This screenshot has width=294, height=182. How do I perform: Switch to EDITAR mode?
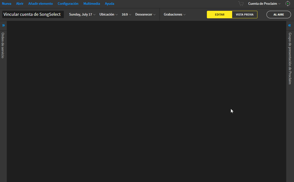coord(220,15)
